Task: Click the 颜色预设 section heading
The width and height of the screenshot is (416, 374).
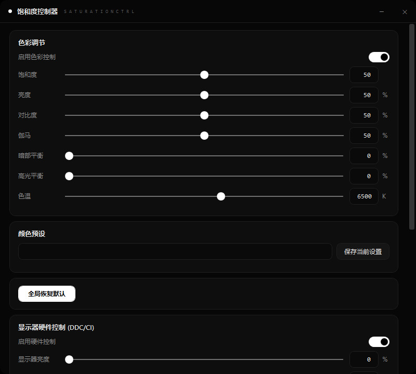Action: pyautogui.click(x=32, y=234)
